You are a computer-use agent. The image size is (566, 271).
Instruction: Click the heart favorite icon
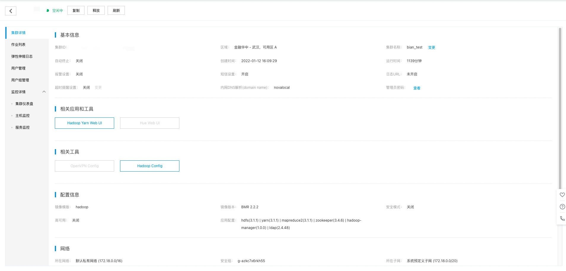coord(562,195)
